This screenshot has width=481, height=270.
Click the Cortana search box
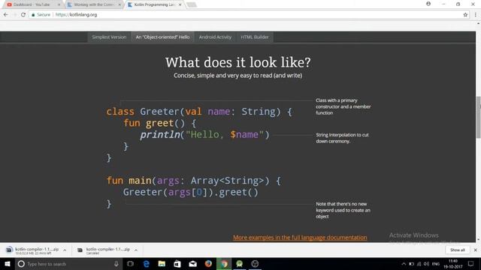[x=69, y=264]
